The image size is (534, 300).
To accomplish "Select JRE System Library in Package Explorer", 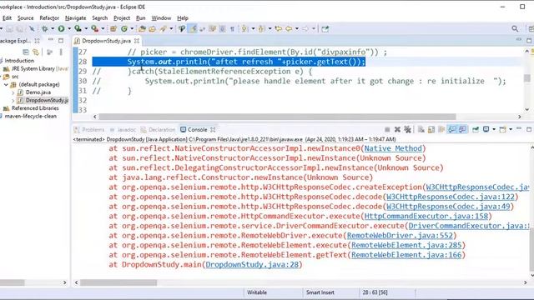I will point(35,68).
